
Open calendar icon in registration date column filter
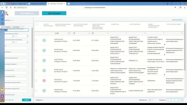[74, 33]
